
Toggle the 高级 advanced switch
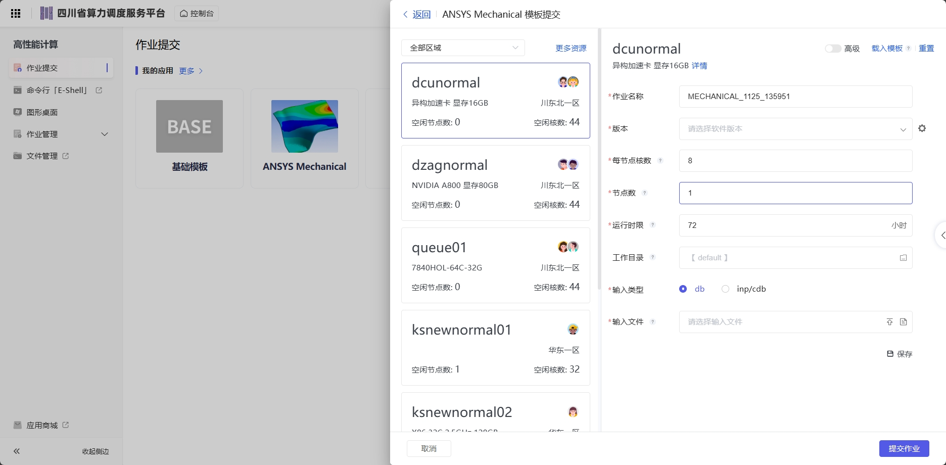pyautogui.click(x=833, y=49)
